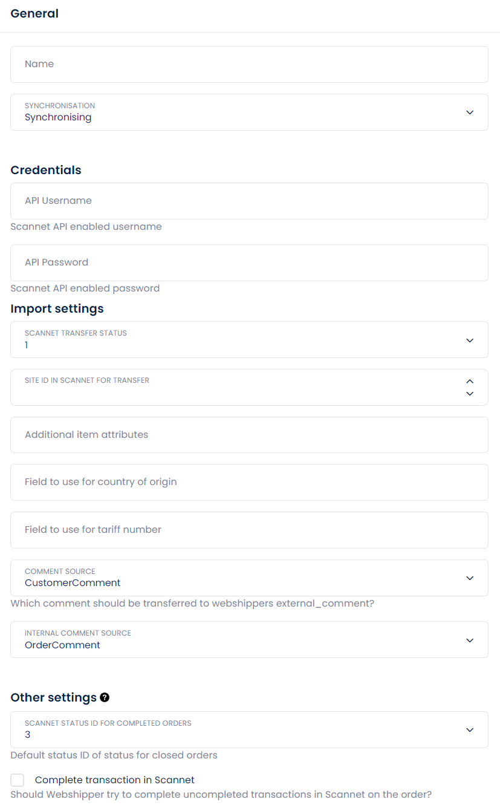Focus the API Username field
Viewport: 500px width, 808px height.
coord(249,201)
